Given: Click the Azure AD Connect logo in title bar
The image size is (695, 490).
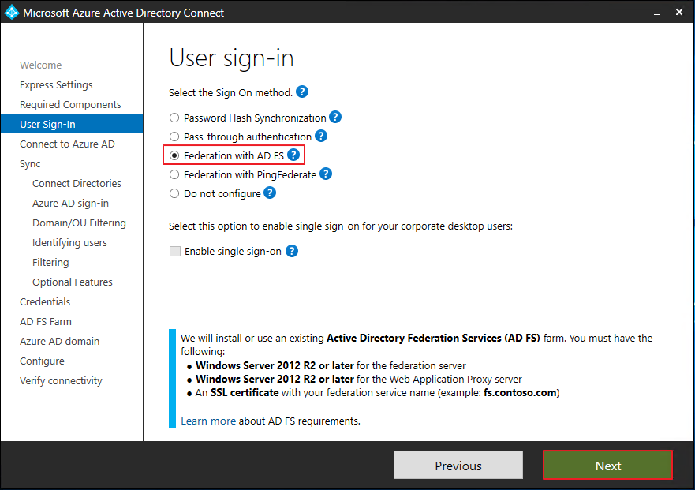Looking at the screenshot, I should point(11,13).
